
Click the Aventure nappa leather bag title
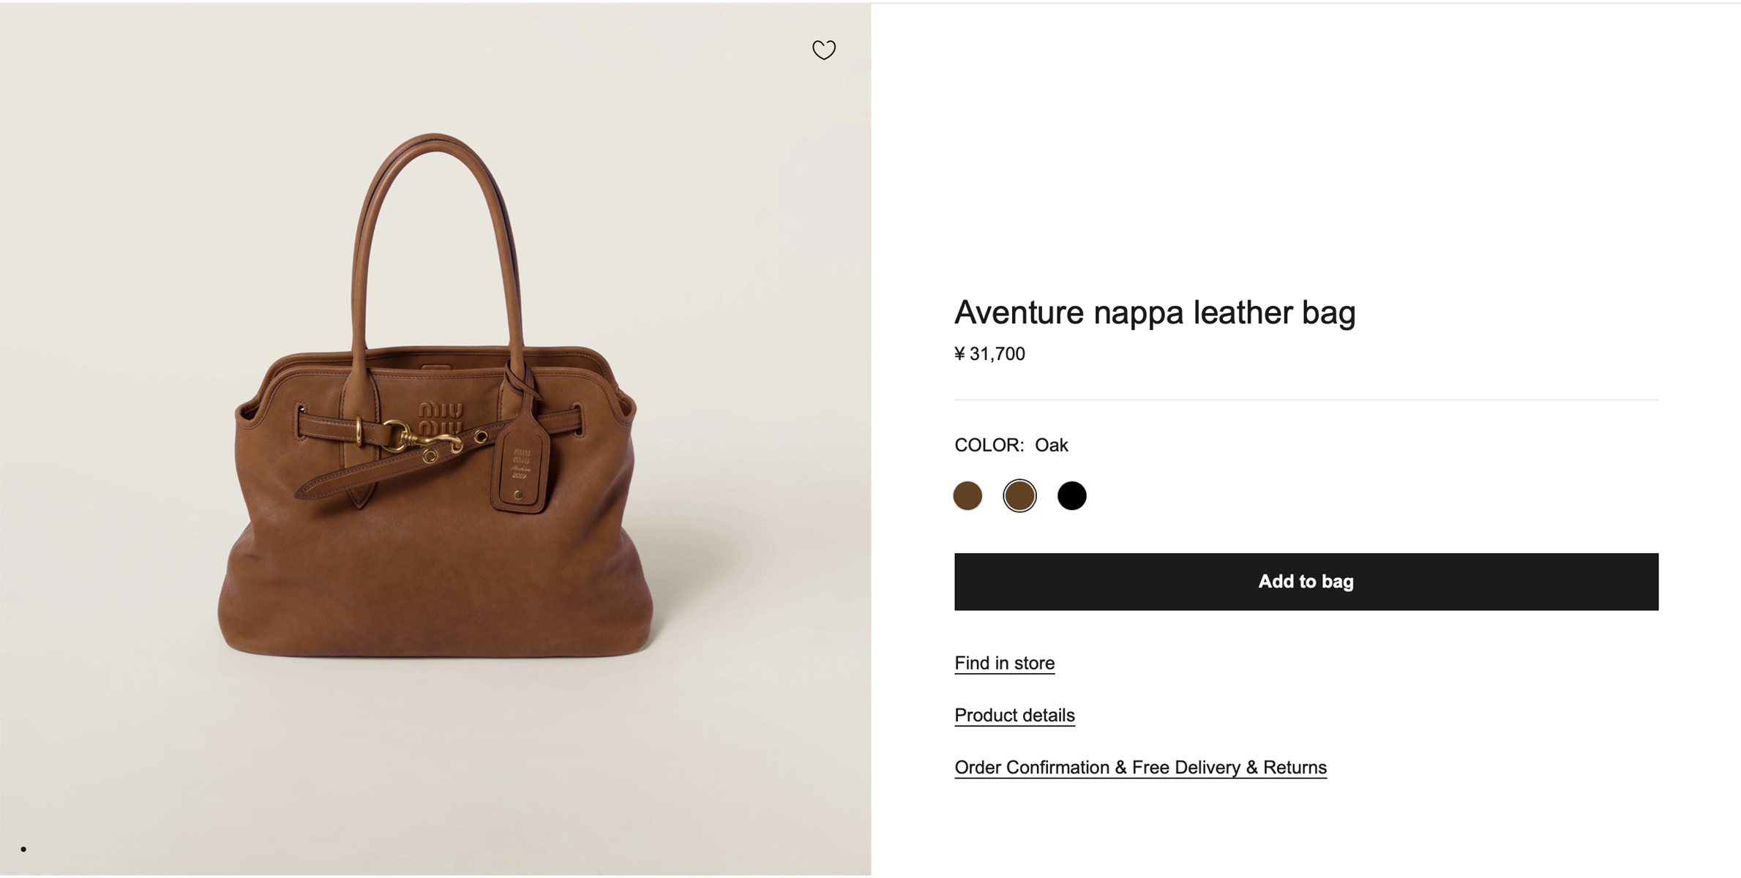pos(1155,312)
